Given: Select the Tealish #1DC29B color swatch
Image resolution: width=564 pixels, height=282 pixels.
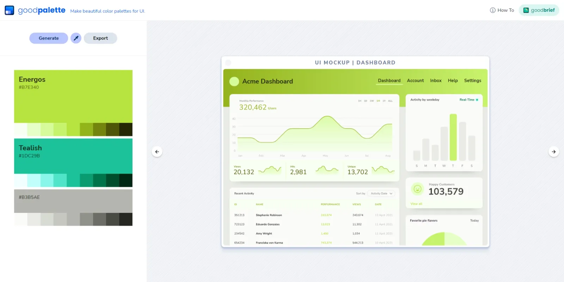Looking at the screenshot, I should pos(73,156).
